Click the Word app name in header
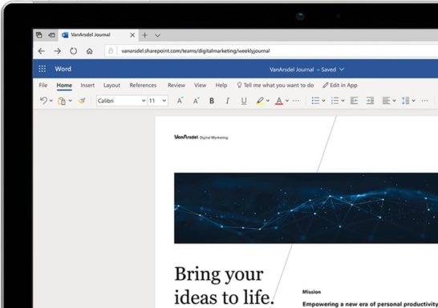Image resolution: width=438 pixels, height=308 pixels. coord(63,69)
